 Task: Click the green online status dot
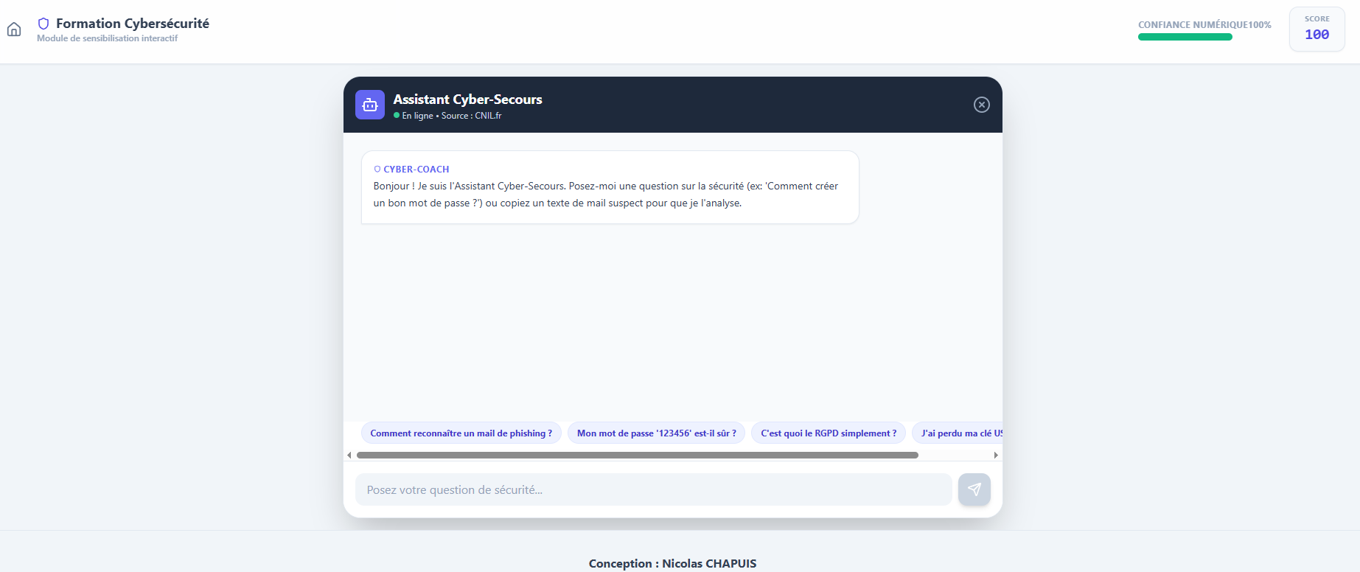tap(397, 116)
